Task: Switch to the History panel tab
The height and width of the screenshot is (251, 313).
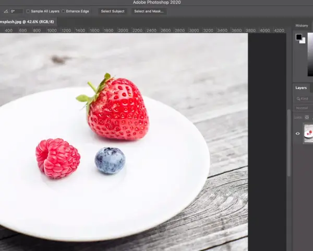Action: (x=302, y=26)
